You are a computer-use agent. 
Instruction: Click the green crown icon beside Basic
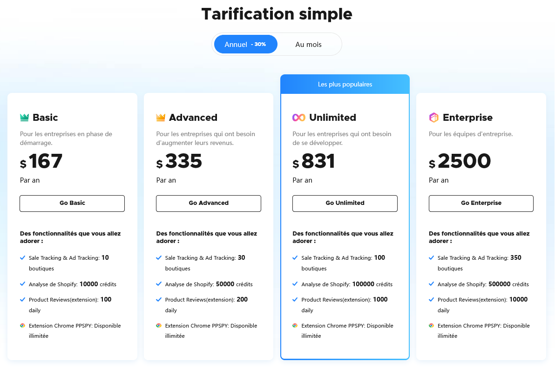[25, 118]
